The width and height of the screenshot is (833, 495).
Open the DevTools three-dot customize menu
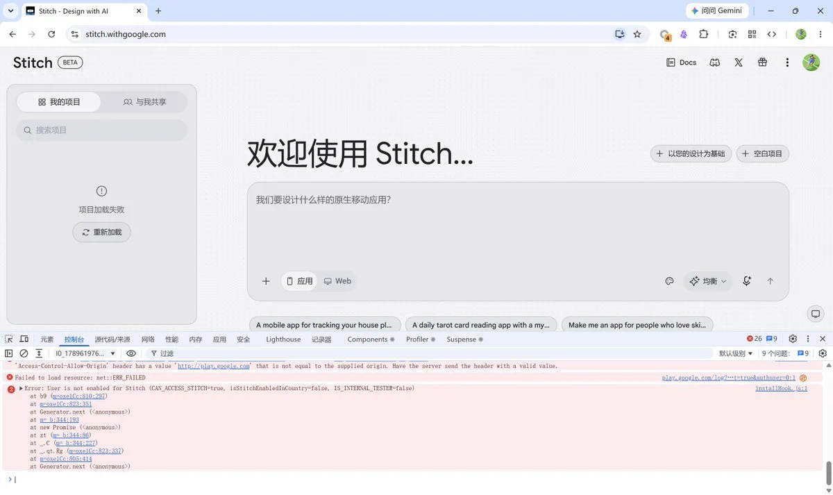pos(808,339)
